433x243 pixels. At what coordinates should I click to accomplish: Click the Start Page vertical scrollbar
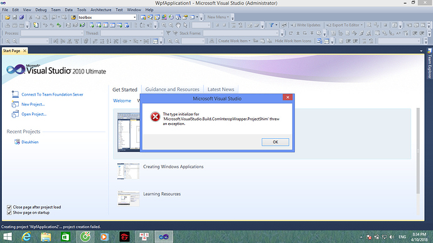click(418, 151)
